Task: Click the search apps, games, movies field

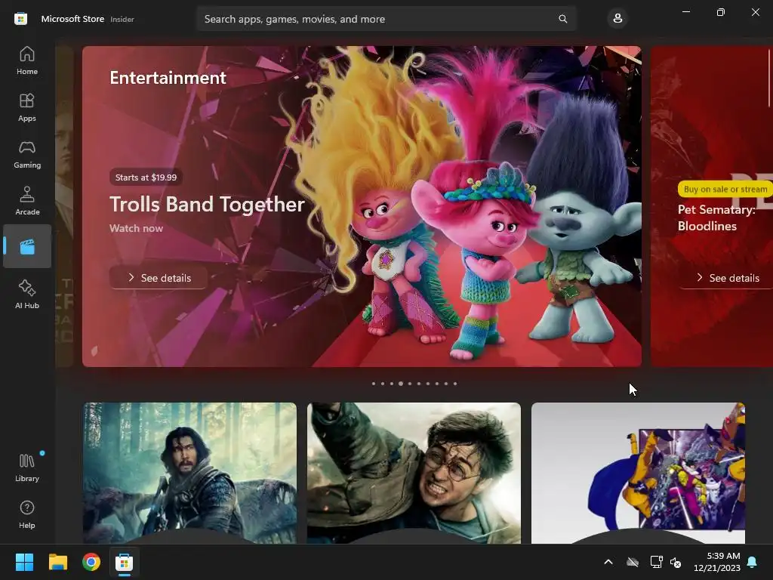Action: coord(386,19)
